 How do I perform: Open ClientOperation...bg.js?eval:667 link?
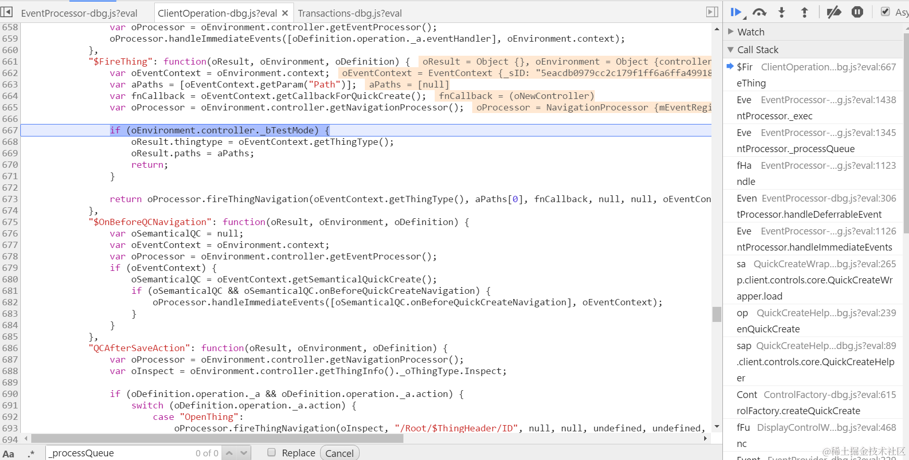[x=828, y=67]
